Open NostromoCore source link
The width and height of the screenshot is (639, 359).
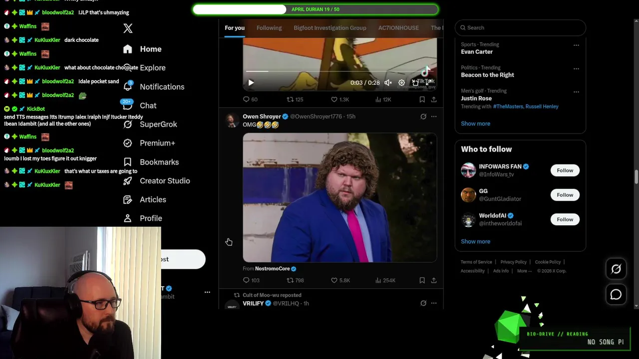272,269
